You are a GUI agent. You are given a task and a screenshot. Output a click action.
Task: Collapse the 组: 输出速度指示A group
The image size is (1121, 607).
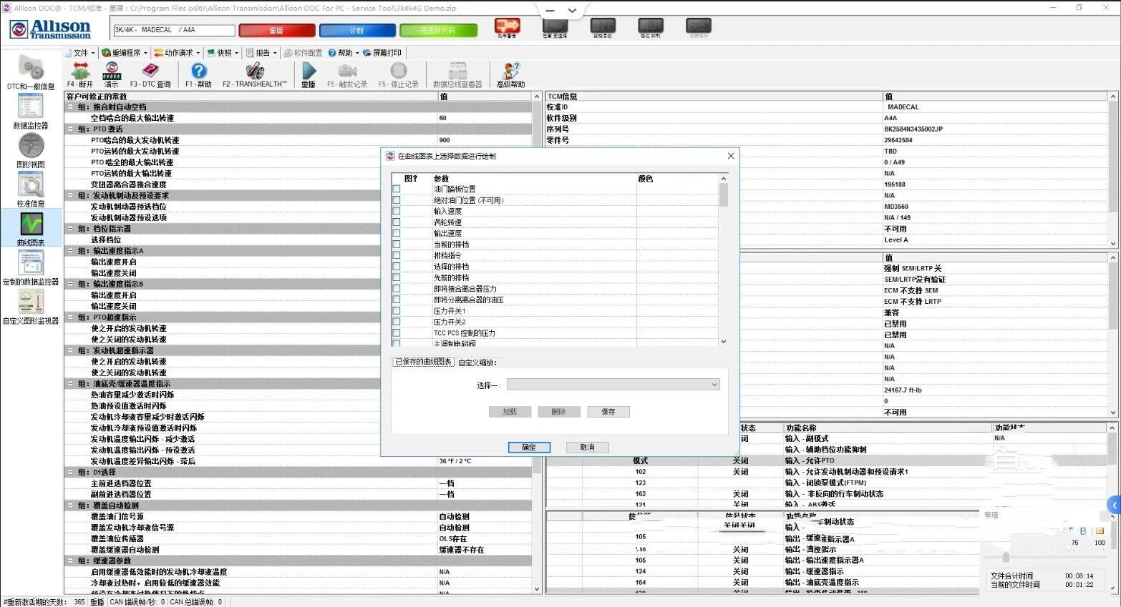pyautogui.click(x=70, y=251)
